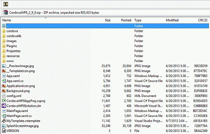Click type 'XML Document' of config.xml

pos(145,96)
